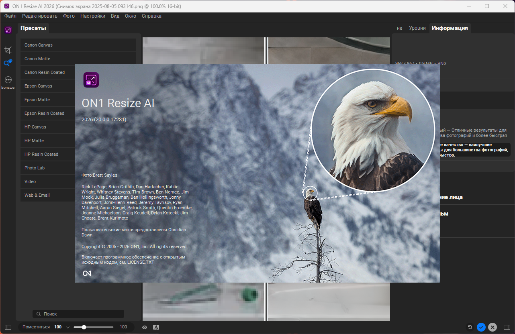This screenshot has width=515, height=334.
Task: Click the LICENSE.TXT open-source notice text
Action: click(x=133, y=259)
